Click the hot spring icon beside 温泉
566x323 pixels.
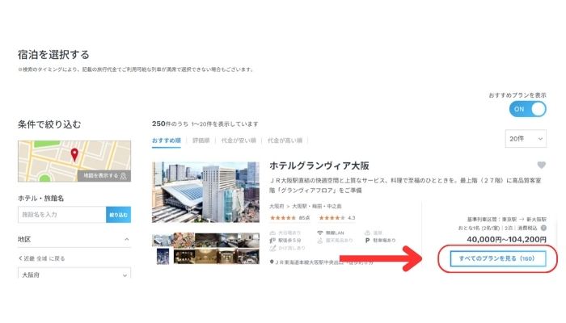pos(367,233)
